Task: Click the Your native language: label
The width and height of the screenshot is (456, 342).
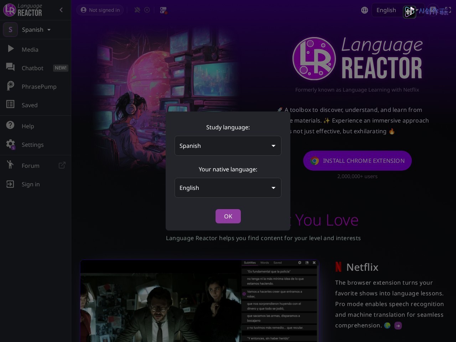Action: (228, 169)
